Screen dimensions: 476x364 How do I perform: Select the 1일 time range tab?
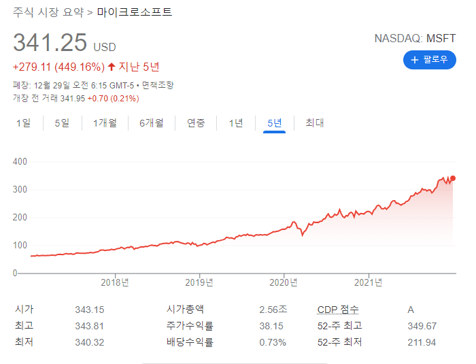pyautogui.click(x=23, y=123)
